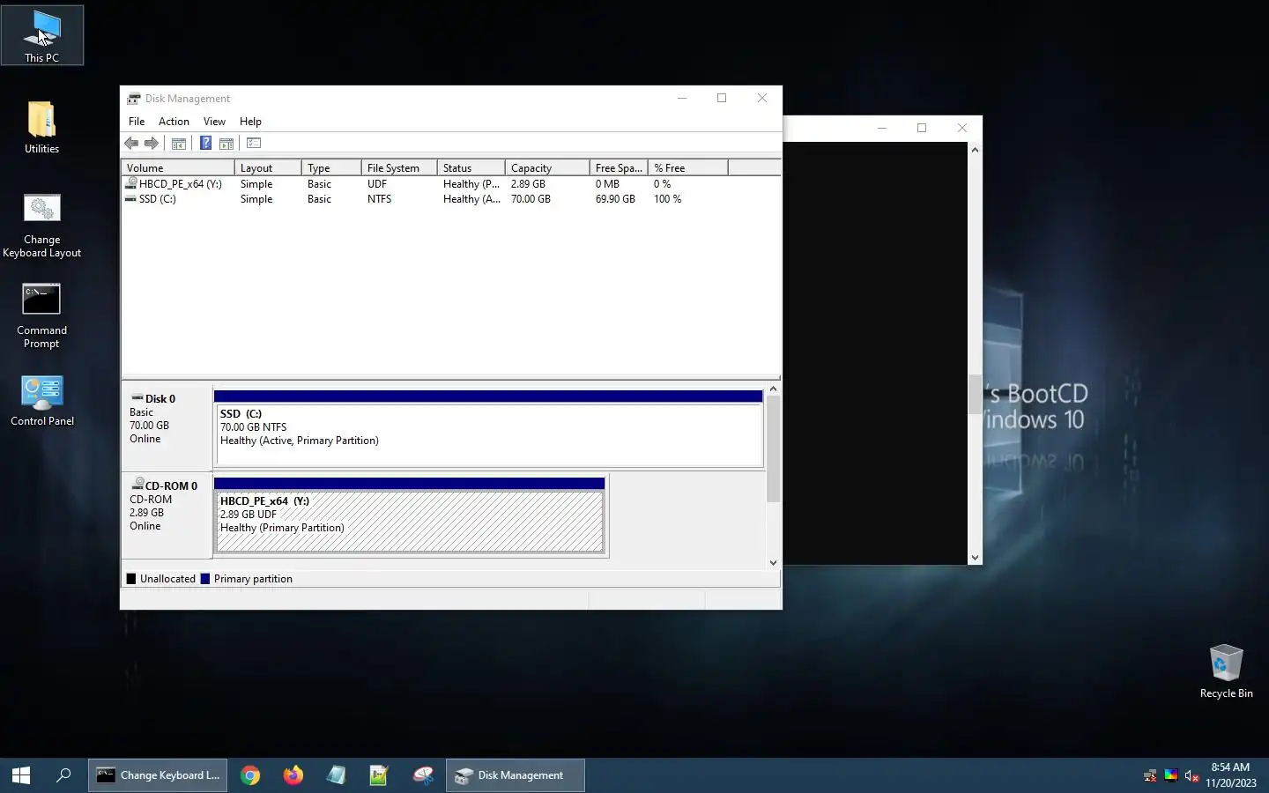Maximize the Disk Management window
Viewport: 1269px width, 793px height.
click(722, 98)
